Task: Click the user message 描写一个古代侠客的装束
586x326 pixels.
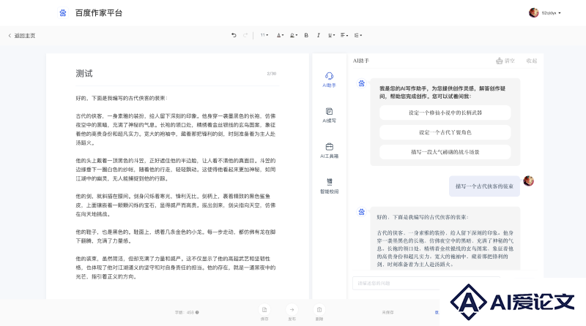Action: pyautogui.click(x=484, y=186)
